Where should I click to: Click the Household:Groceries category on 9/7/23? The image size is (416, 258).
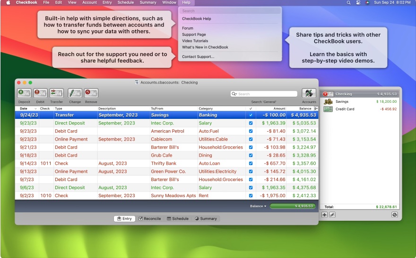pyautogui.click(x=221, y=180)
